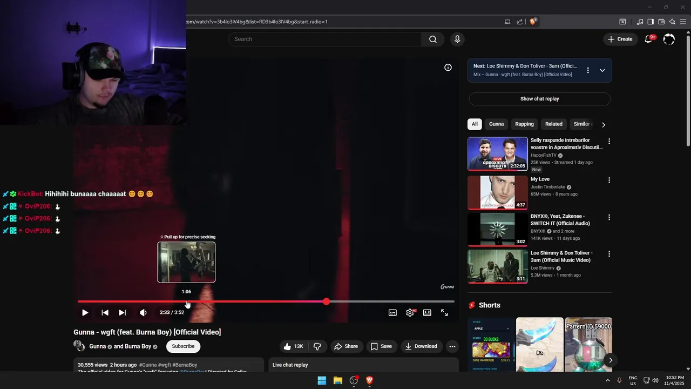
Task: Open more actions (three dots) below the video
Action: [x=452, y=346]
